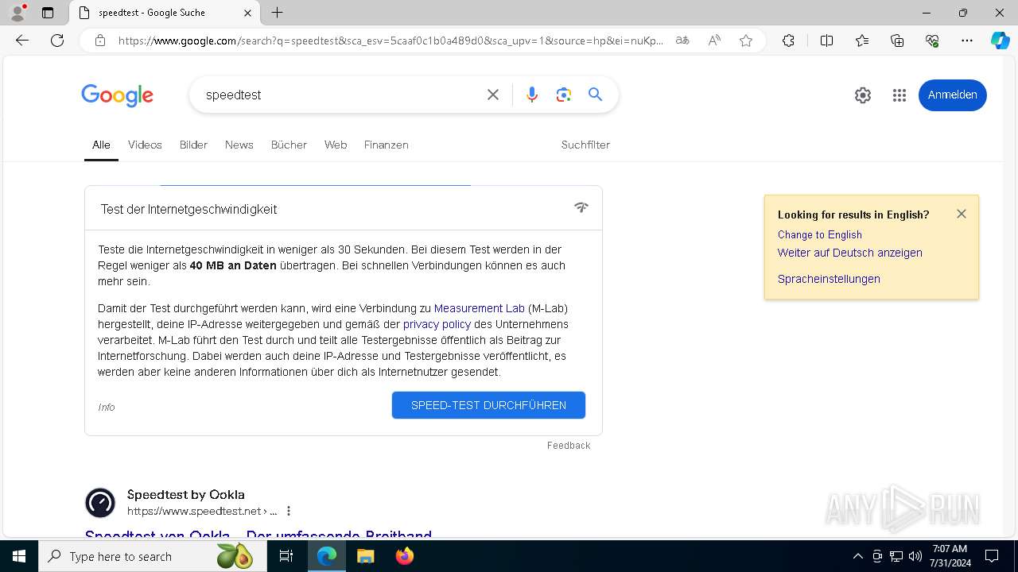Open the volume speaker icon
The image size is (1018, 572).
click(915, 556)
